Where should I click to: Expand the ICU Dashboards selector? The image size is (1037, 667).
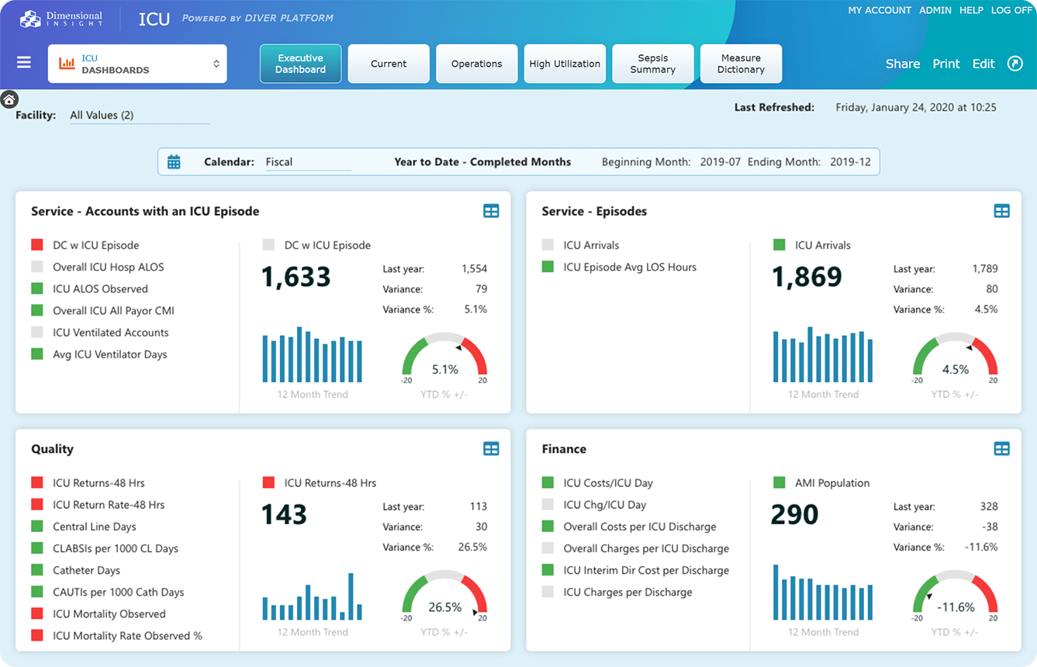[x=137, y=64]
